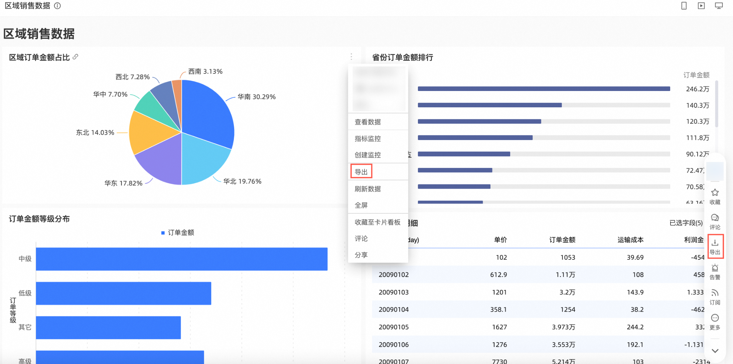Click the link icon next to 区域订单金额占比
The height and width of the screenshot is (364, 733).
[x=76, y=57]
